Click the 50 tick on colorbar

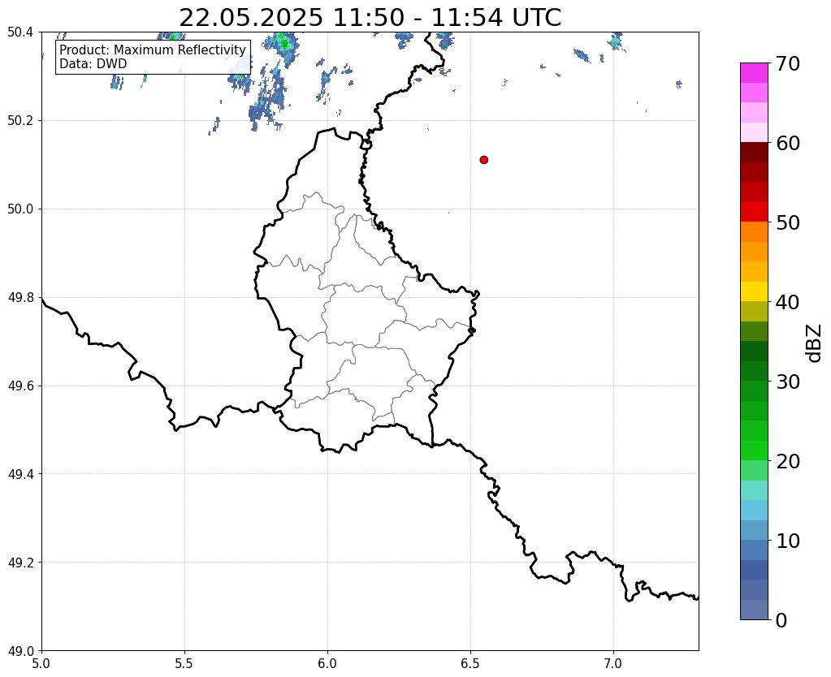click(x=788, y=222)
